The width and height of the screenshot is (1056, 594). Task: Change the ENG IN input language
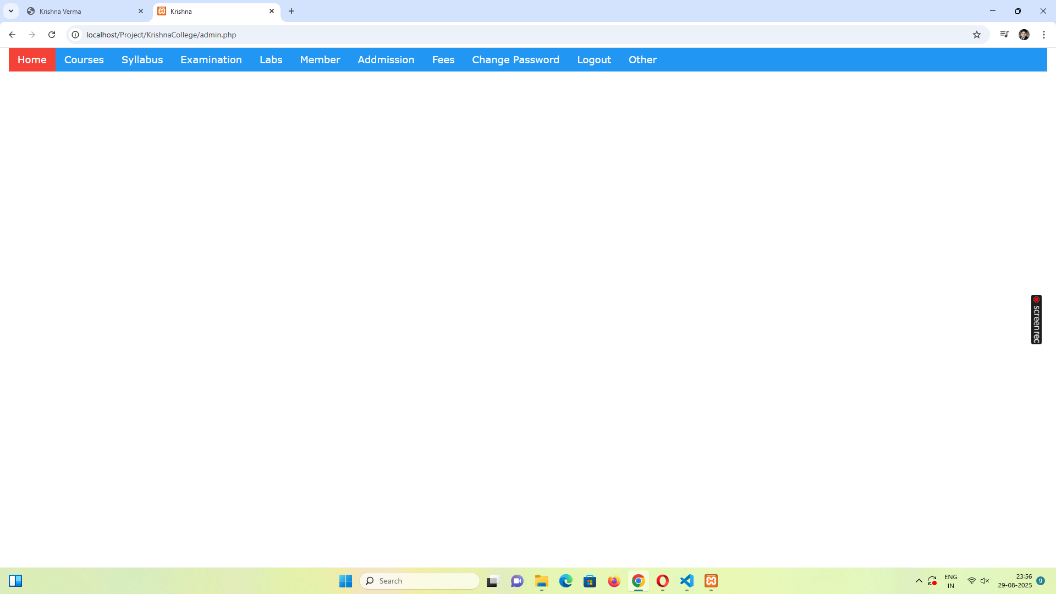951,581
